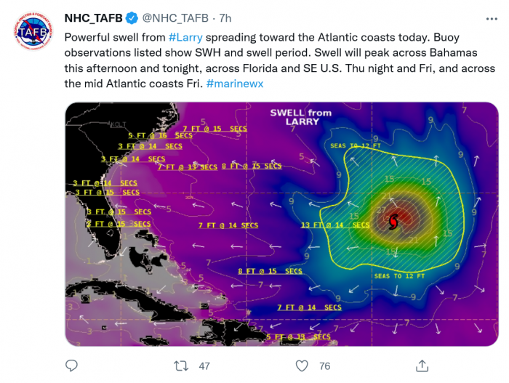The width and height of the screenshot is (509, 383).
Task: Like the tweet with the heart icon
Action: [x=302, y=366]
